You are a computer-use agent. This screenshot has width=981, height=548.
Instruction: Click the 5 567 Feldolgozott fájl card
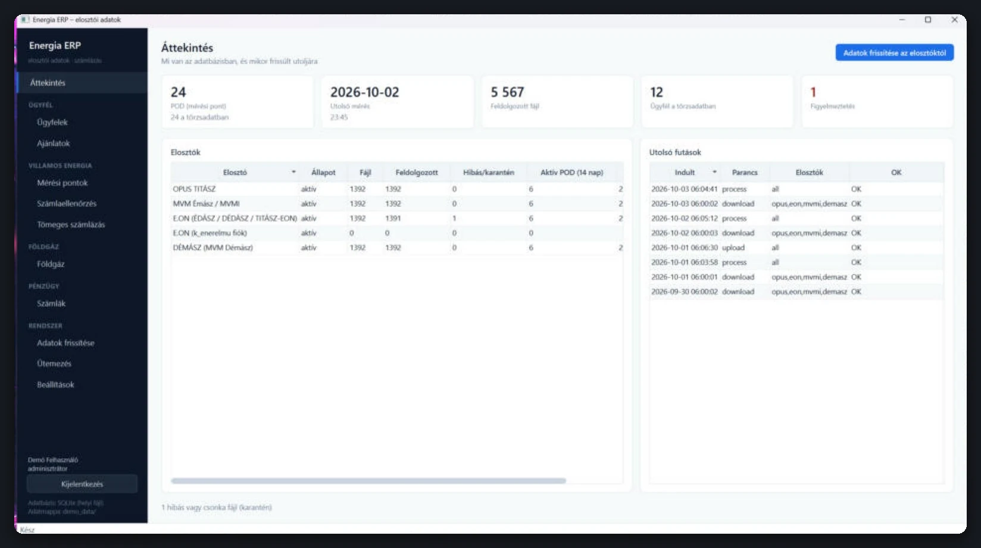557,101
